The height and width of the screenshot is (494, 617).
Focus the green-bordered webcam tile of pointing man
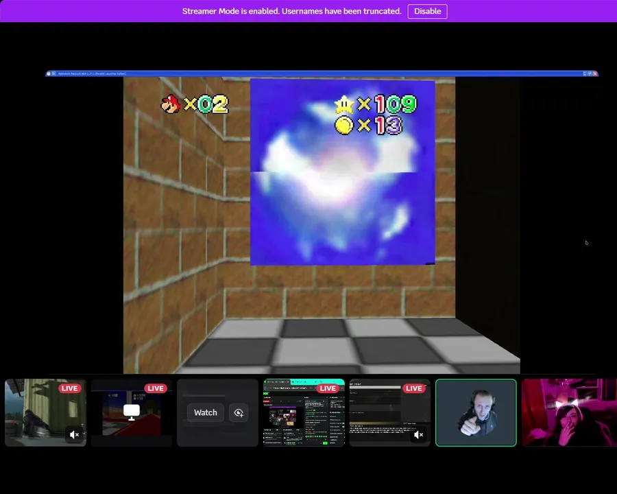pyautogui.click(x=476, y=412)
